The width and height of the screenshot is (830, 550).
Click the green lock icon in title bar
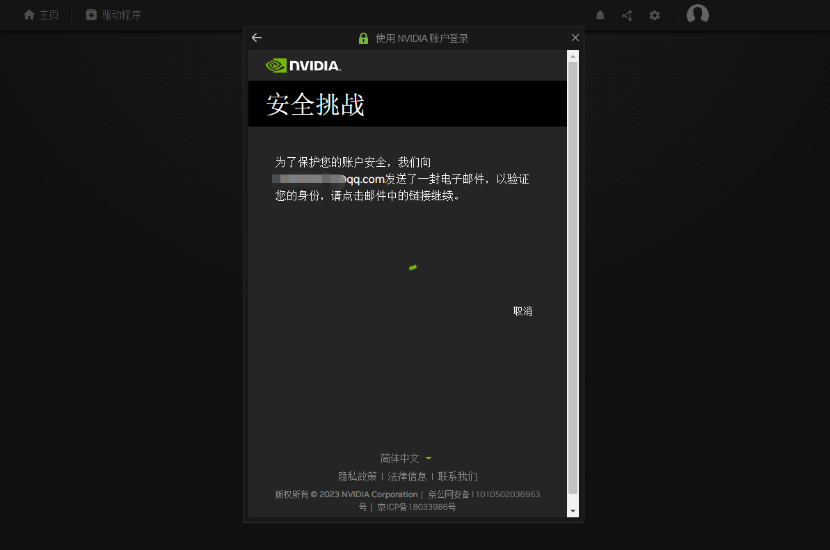click(x=363, y=38)
